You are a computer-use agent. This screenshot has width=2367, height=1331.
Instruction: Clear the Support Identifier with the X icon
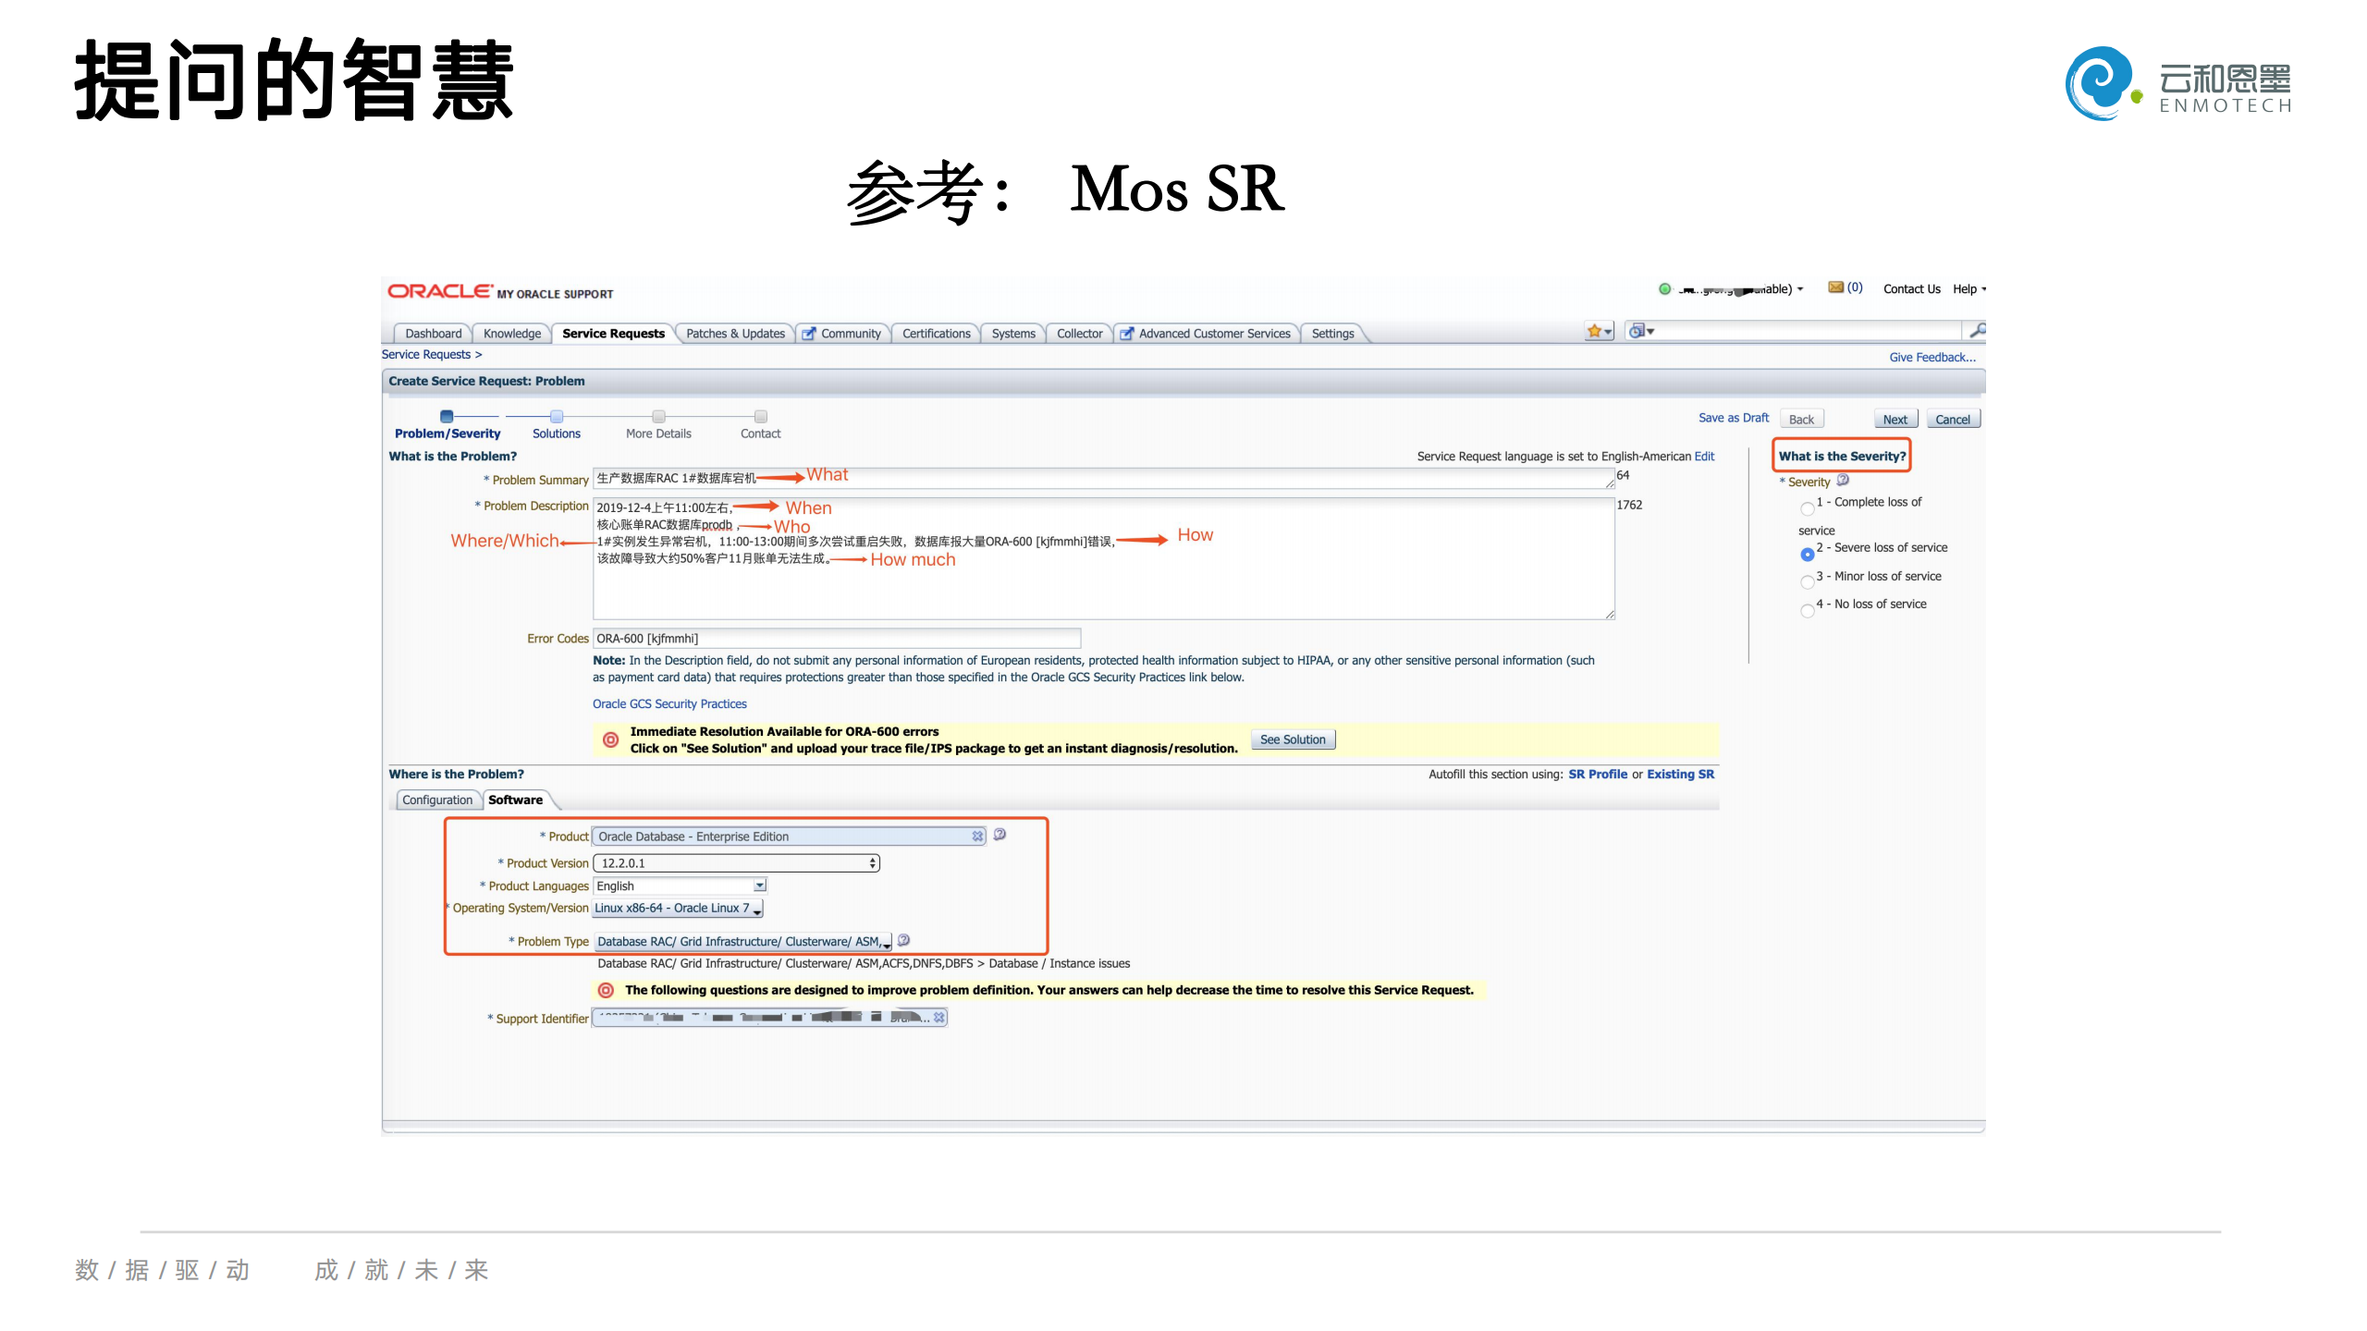pyautogui.click(x=938, y=1018)
